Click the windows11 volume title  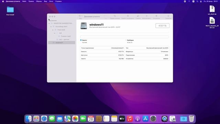[96, 24]
